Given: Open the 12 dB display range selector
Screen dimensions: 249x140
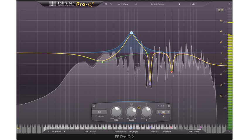Looking at the screenshot, I should (x=220, y=10).
